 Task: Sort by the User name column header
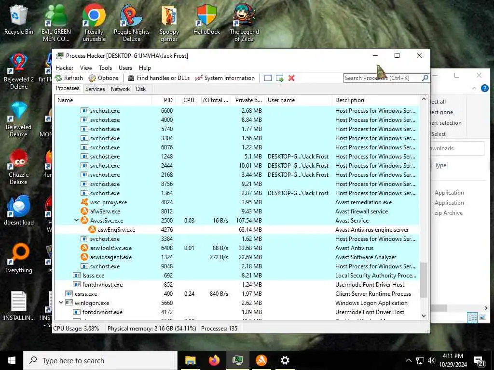tap(298, 100)
